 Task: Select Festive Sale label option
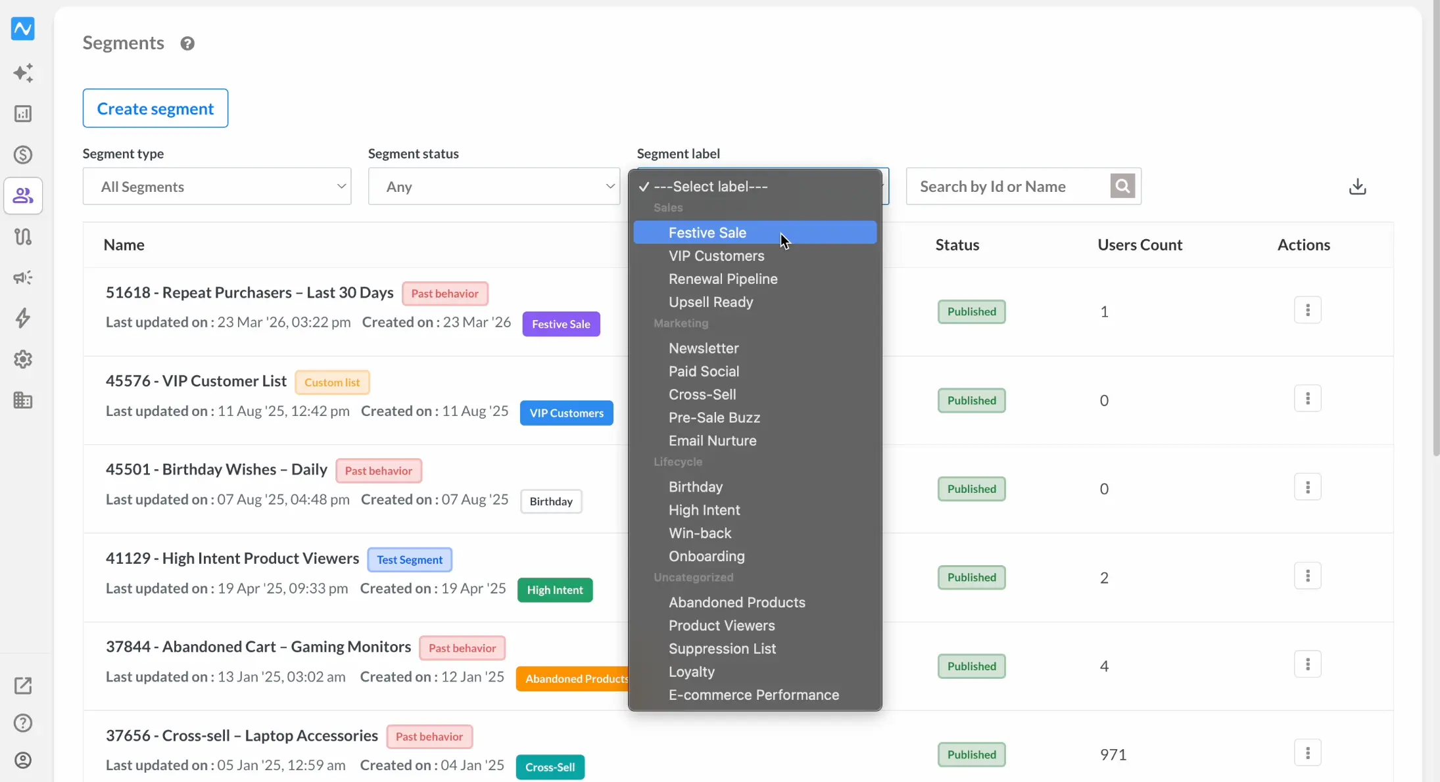click(755, 233)
